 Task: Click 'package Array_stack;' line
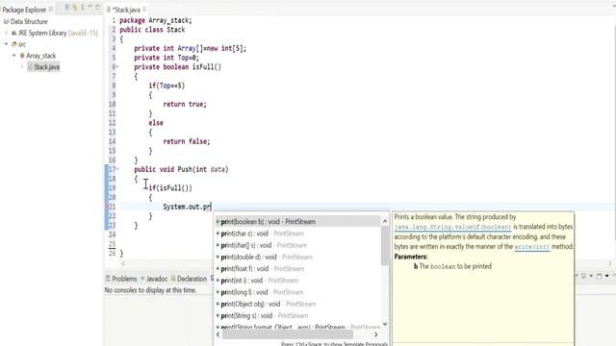156,20
